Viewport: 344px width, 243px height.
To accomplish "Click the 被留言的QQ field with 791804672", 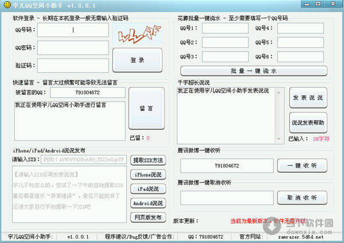I will click(x=88, y=93).
